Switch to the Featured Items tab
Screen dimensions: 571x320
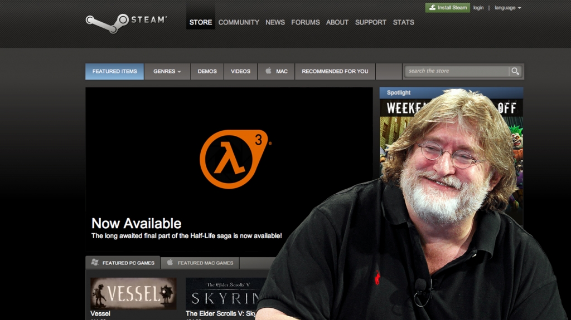click(114, 71)
